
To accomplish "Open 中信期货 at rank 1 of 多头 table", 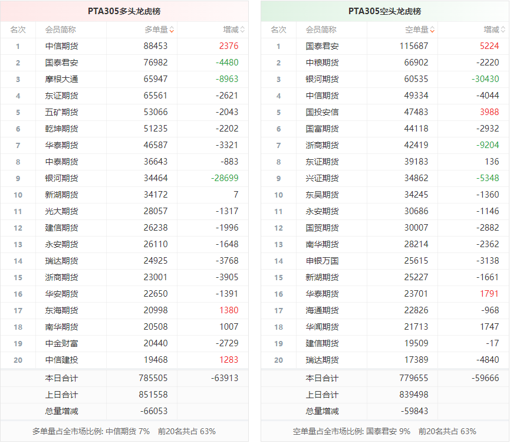I will (x=61, y=46).
